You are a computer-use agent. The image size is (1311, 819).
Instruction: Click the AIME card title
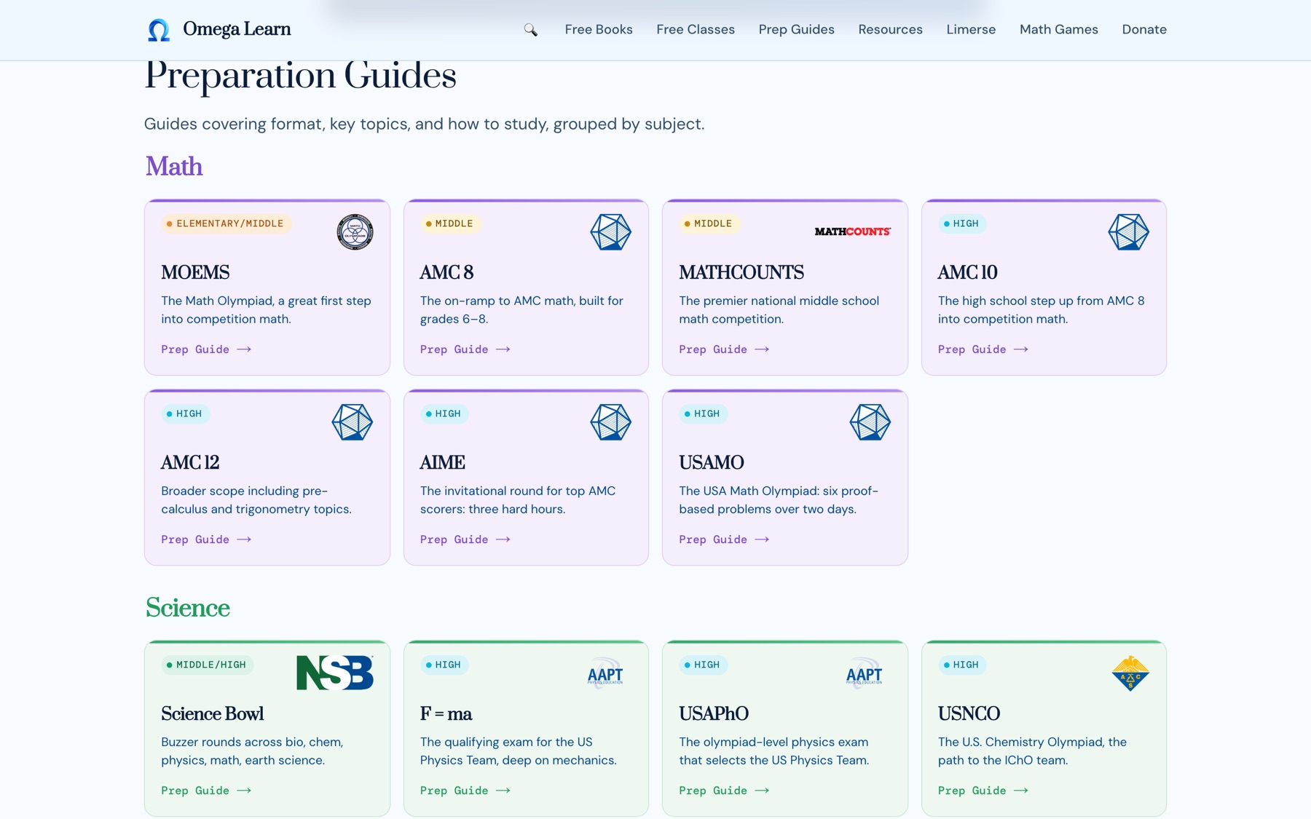pos(442,462)
